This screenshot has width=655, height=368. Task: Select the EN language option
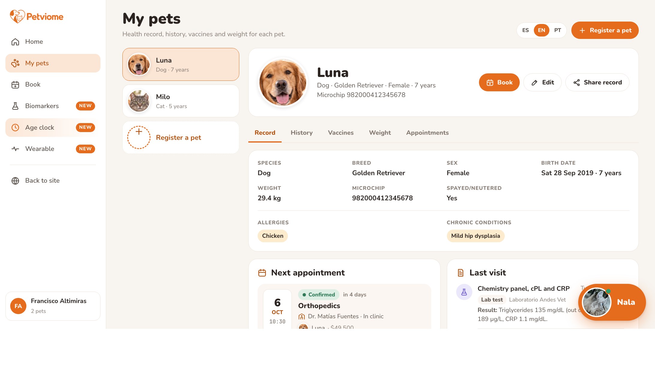click(542, 30)
